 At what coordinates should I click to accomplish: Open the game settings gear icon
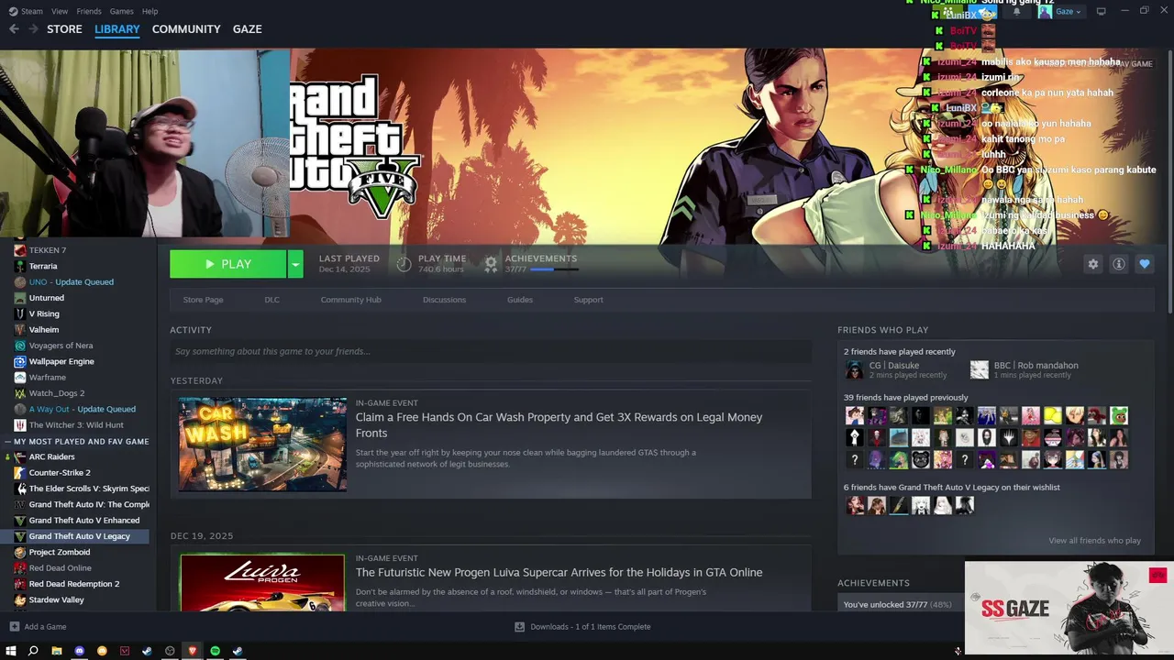pos(1092,264)
